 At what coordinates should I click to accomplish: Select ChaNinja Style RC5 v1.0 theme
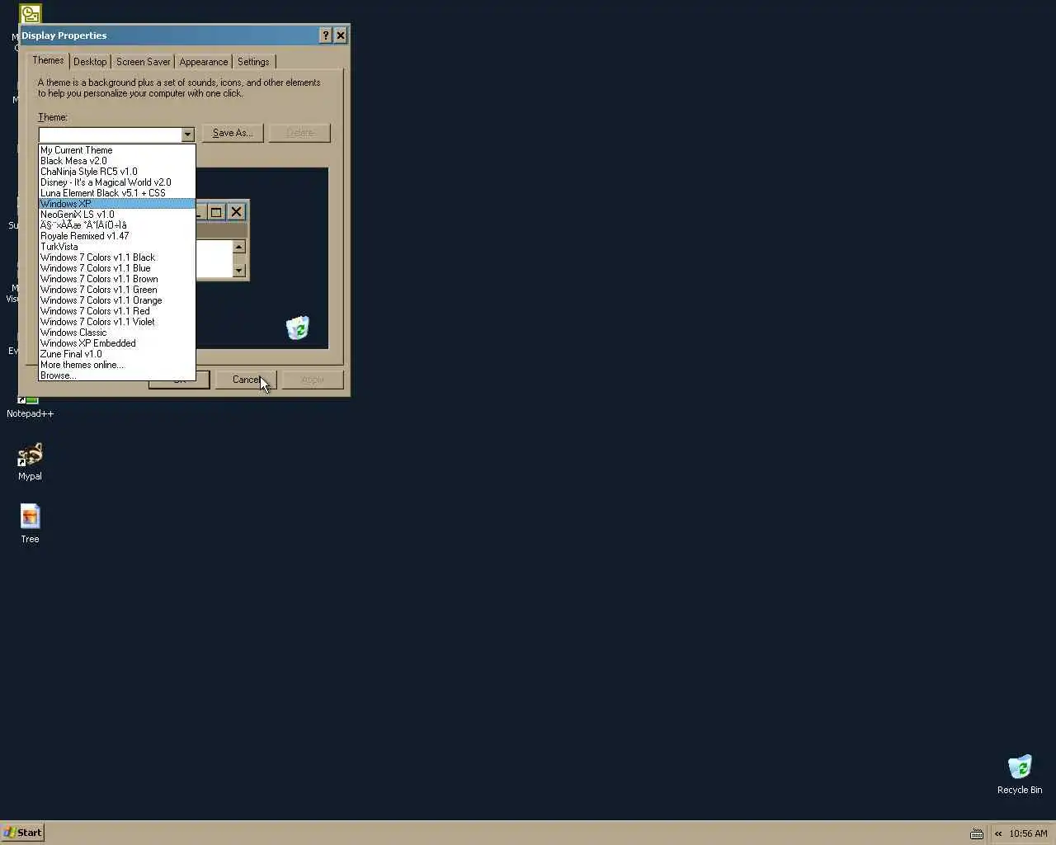point(116,172)
